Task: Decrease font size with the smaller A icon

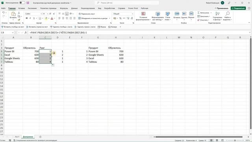Action: pos(54,14)
